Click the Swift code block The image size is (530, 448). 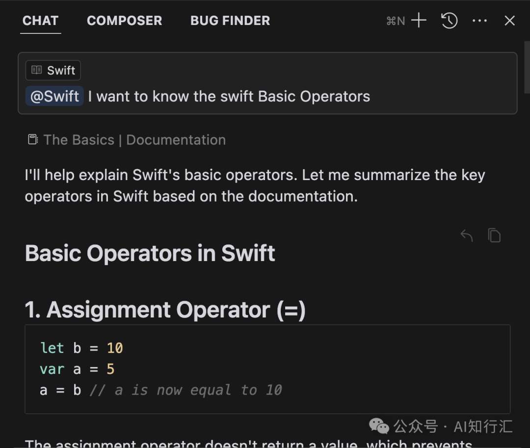pos(267,369)
